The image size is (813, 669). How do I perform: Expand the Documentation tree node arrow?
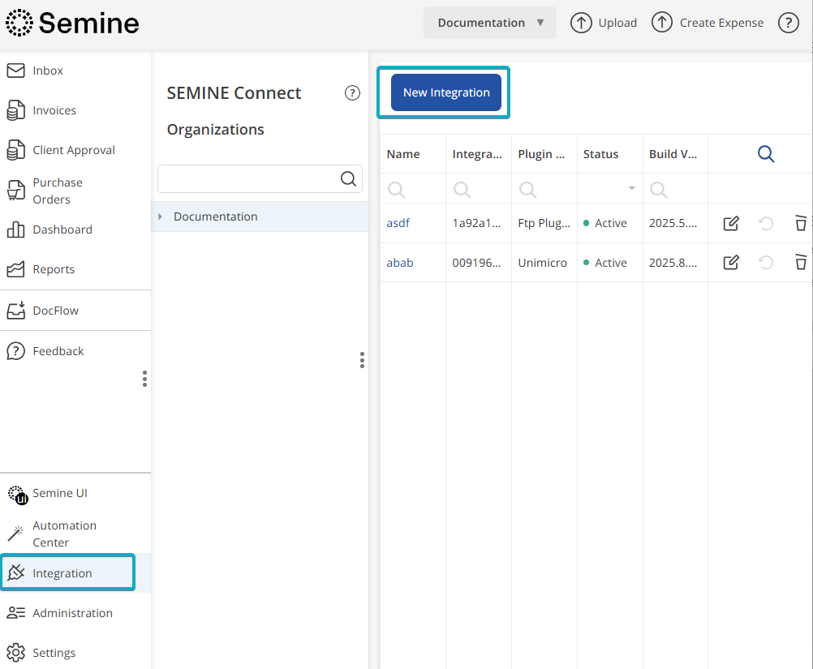coord(161,217)
